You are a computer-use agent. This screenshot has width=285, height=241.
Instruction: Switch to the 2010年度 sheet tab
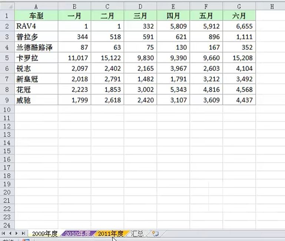point(78,234)
